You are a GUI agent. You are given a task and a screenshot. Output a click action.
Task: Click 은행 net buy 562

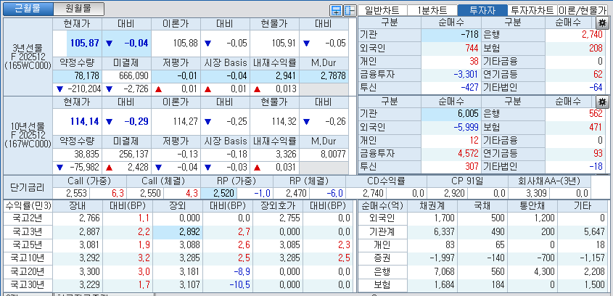[596, 114]
